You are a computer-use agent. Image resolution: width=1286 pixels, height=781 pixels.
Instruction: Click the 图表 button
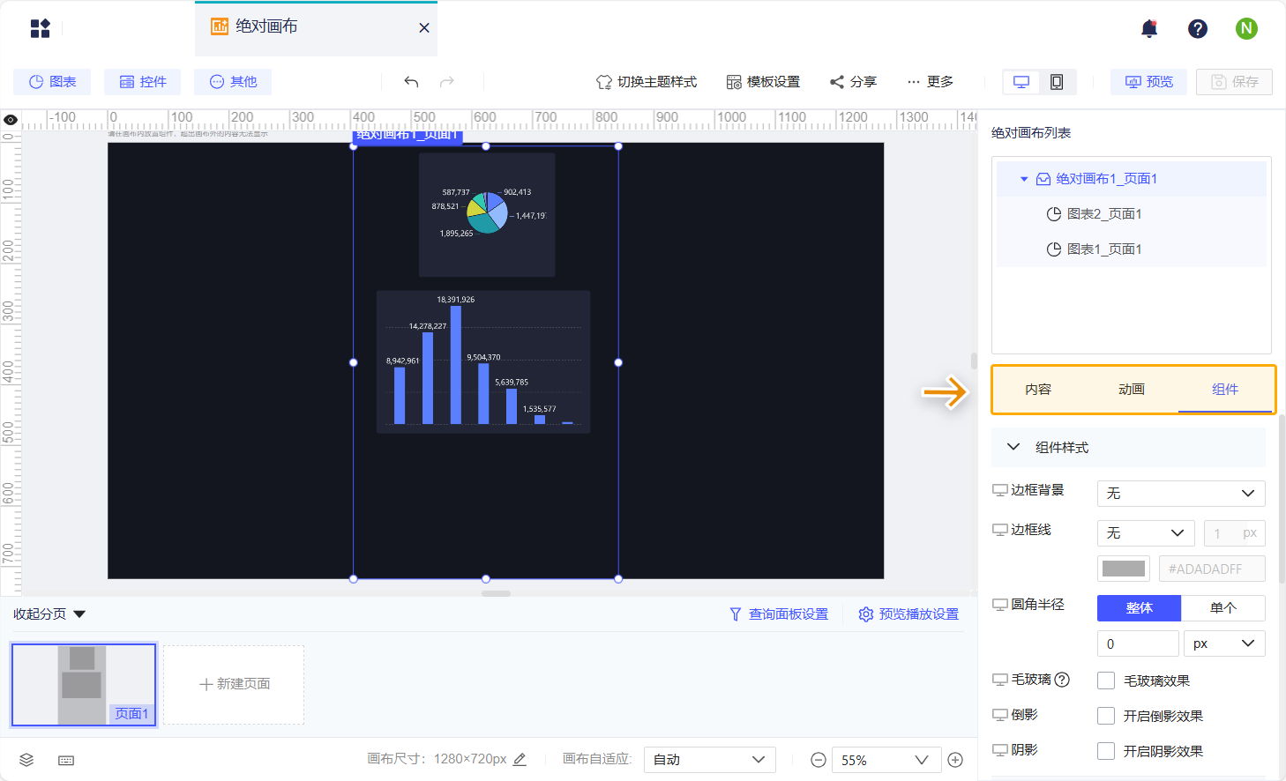click(x=52, y=82)
